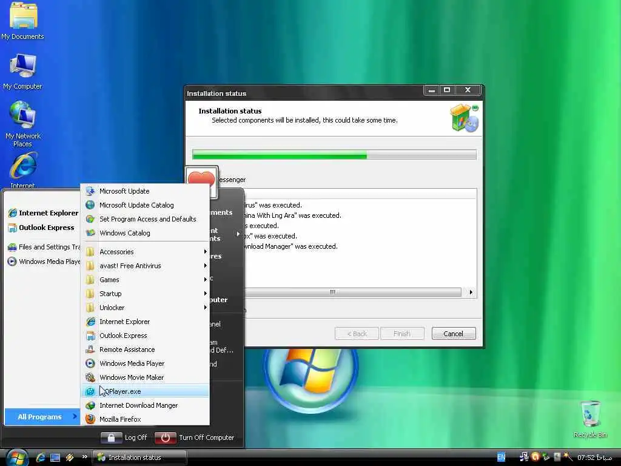The height and width of the screenshot is (466, 621).
Task: Click the Remote Assistance icon
Action: pyautogui.click(x=90, y=349)
